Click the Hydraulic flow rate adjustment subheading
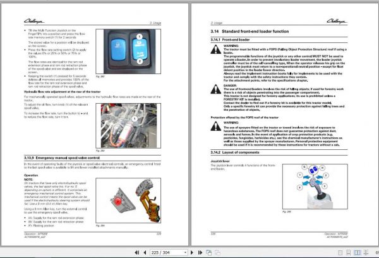 pyautogui.click(x=63, y=92)
